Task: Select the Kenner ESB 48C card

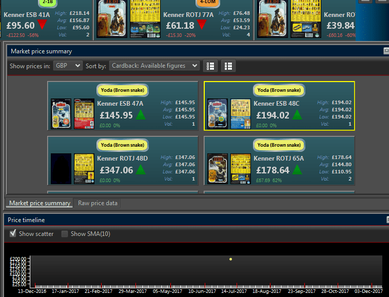Action: (279, 106)
